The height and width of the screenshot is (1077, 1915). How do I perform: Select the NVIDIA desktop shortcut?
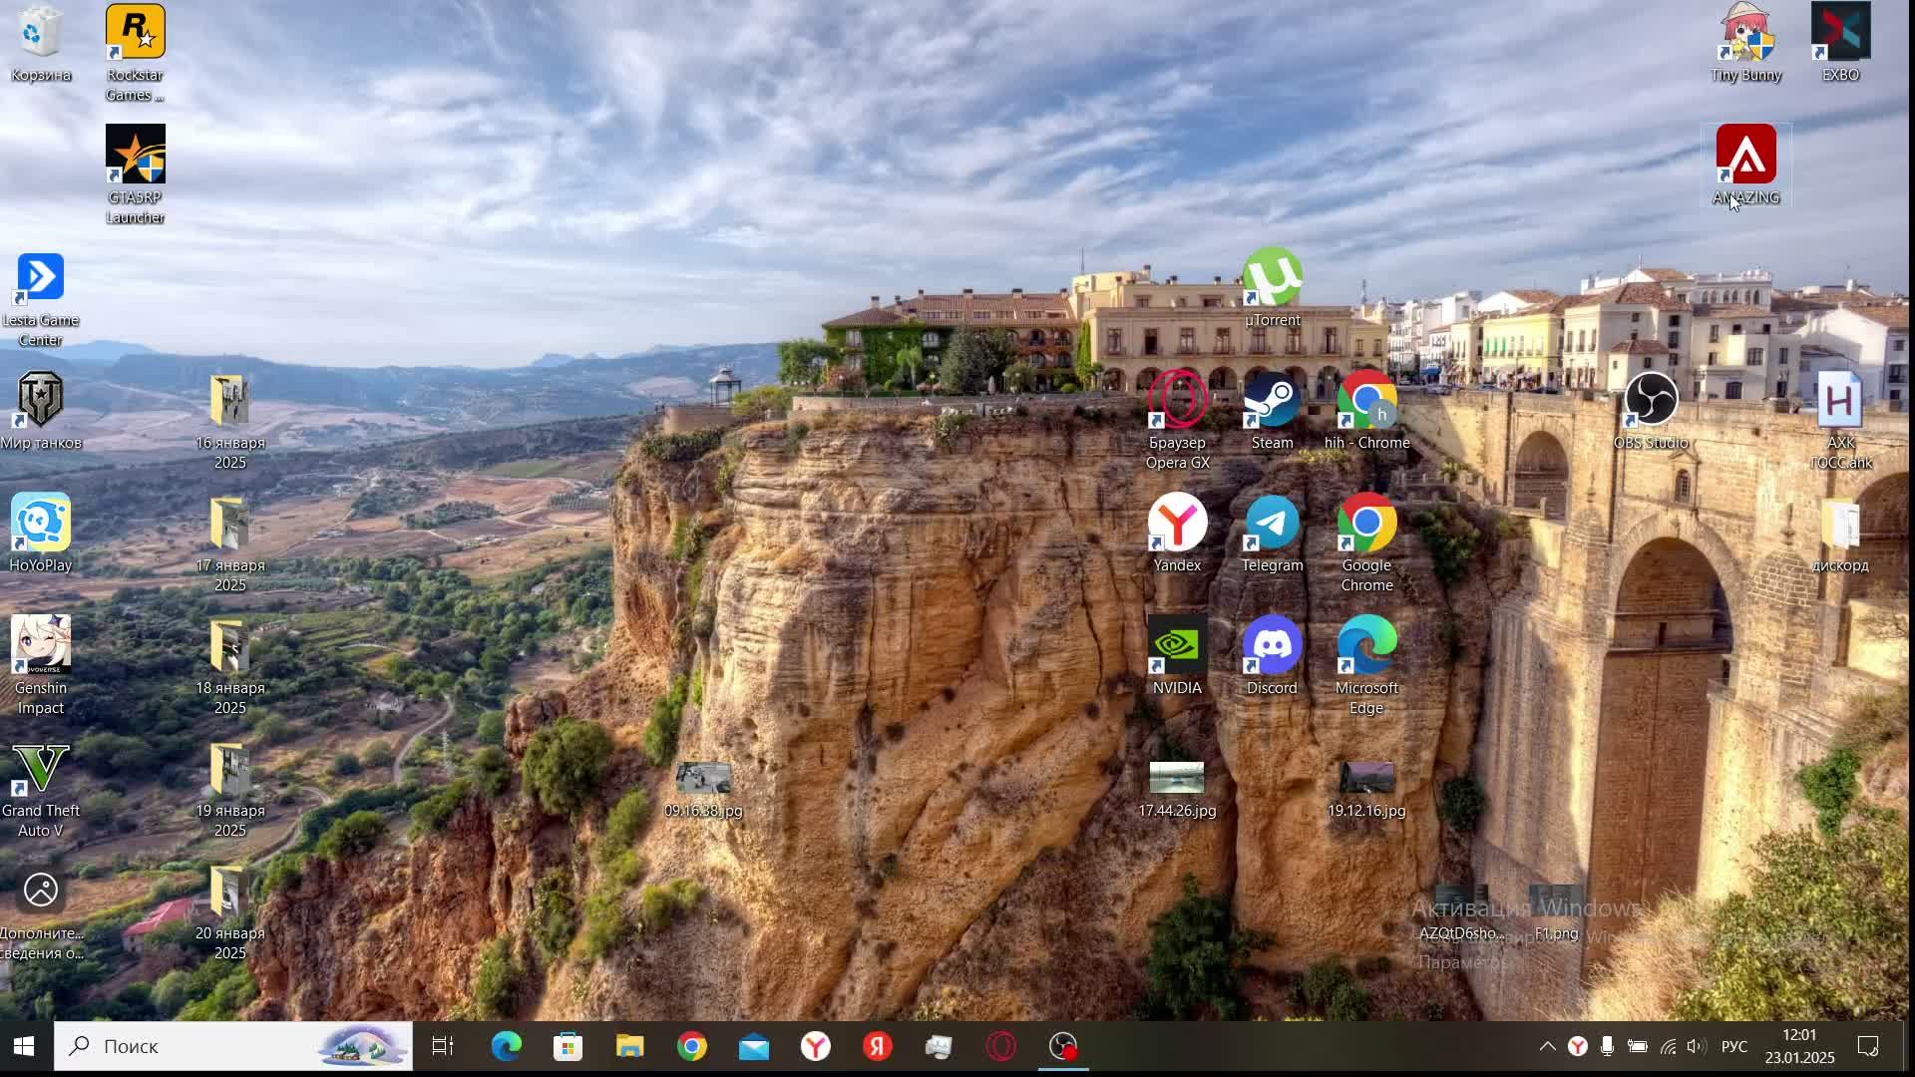(x=1177, y=656)
